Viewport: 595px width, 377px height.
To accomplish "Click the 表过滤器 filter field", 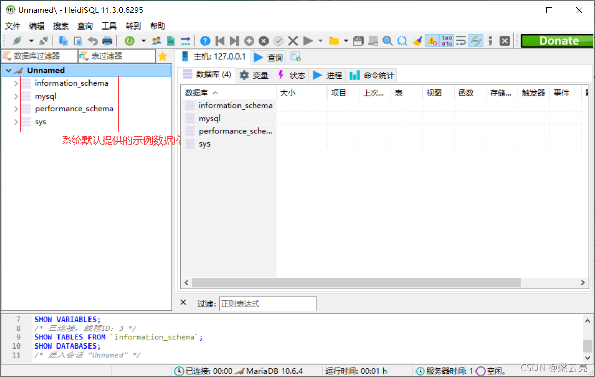I will point(117,56).
